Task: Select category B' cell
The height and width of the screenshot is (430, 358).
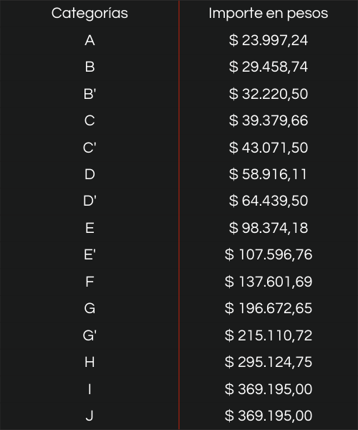Action: [89, 94]
